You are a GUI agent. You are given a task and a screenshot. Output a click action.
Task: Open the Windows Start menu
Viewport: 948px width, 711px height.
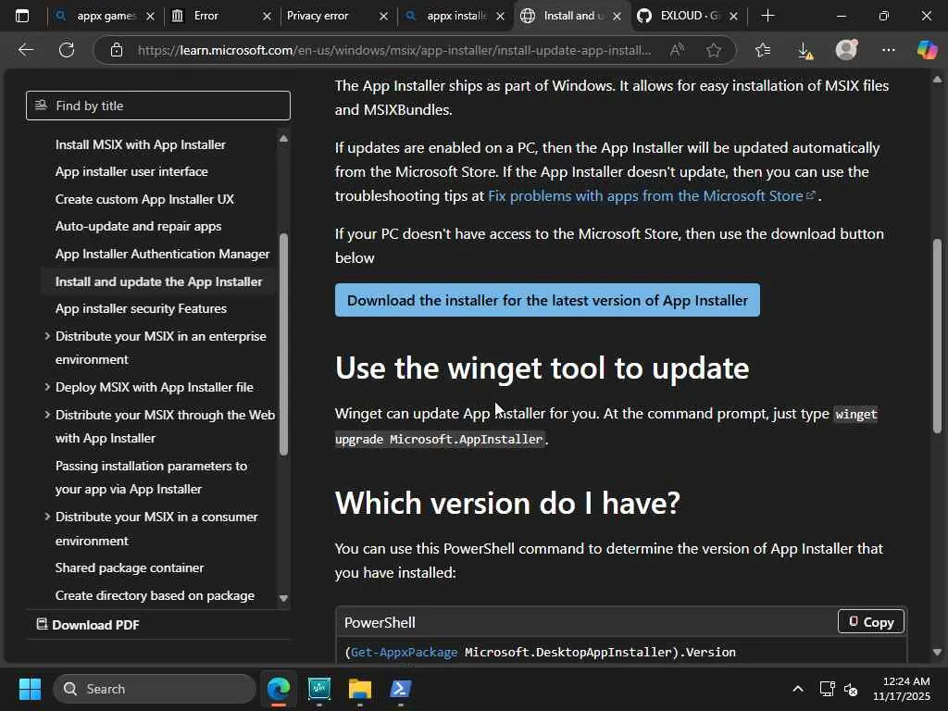[x=30, y=689]
